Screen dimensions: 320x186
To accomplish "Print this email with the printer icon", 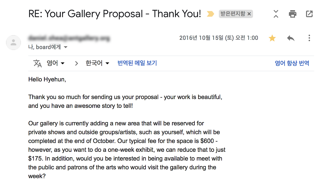I will [292, 14].
